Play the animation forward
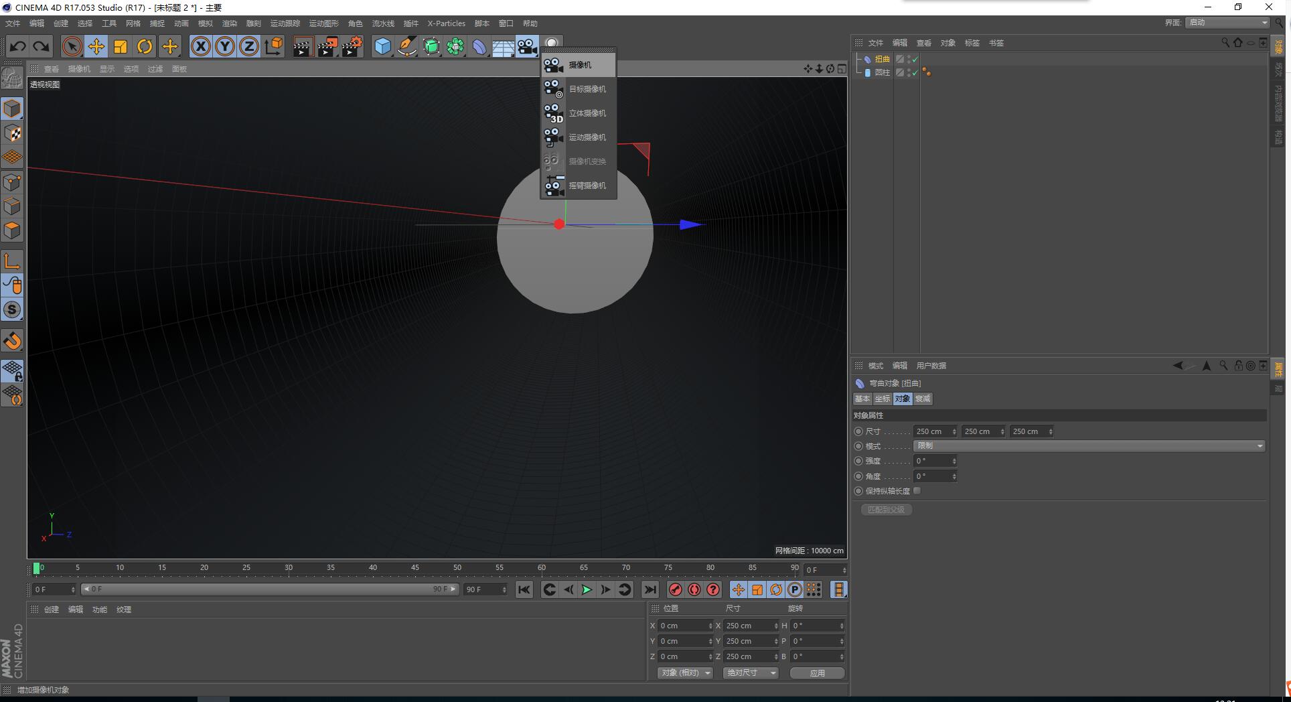Image resolution: width=1291 pixels, height=702 pixels. click(x=587, y=589)
